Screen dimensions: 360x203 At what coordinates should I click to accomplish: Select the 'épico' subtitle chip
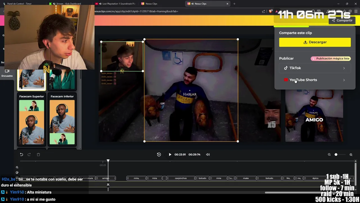[315, 178]
